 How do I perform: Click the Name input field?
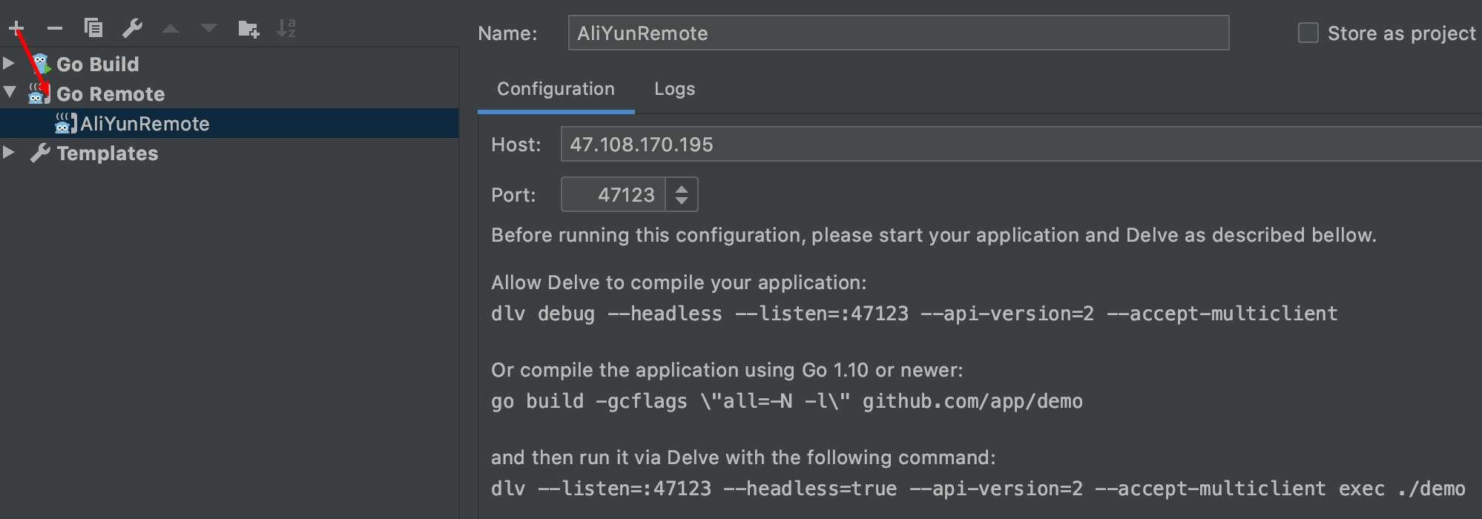(x=898, y=33)
